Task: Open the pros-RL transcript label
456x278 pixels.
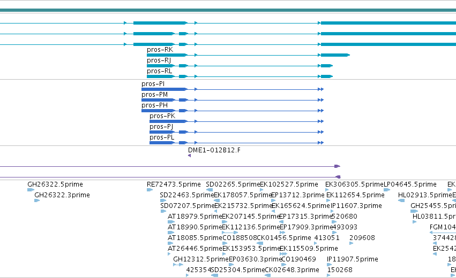Action: click(x=159, y=71)
